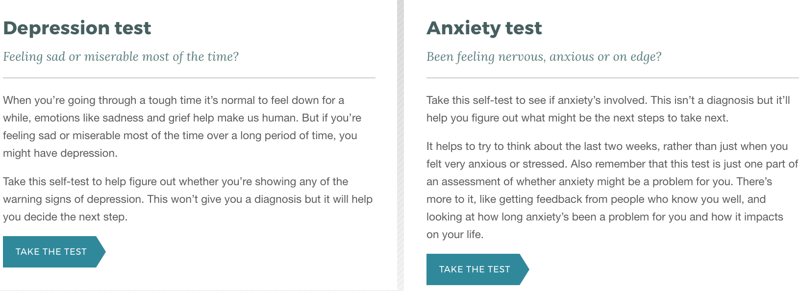Click the first Depression description paragraph

tap(181, 126)
